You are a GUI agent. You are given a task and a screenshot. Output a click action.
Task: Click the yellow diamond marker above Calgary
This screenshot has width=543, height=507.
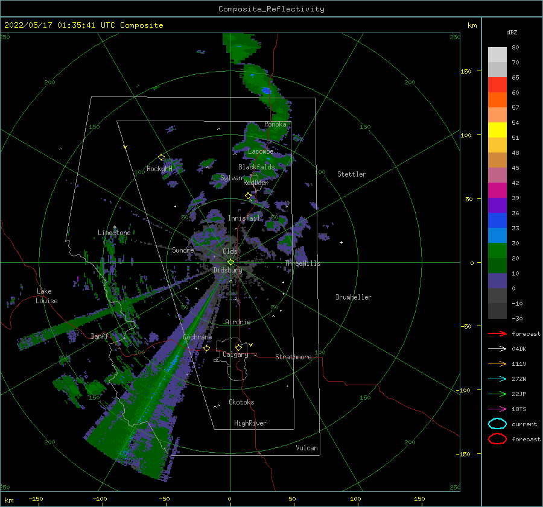(238, 347)
